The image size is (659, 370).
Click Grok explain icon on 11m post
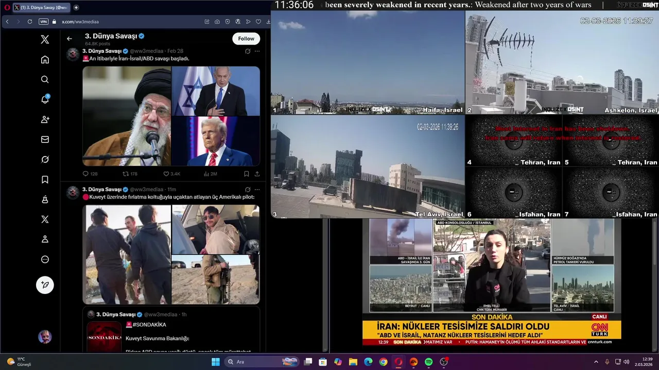[248, 189]
